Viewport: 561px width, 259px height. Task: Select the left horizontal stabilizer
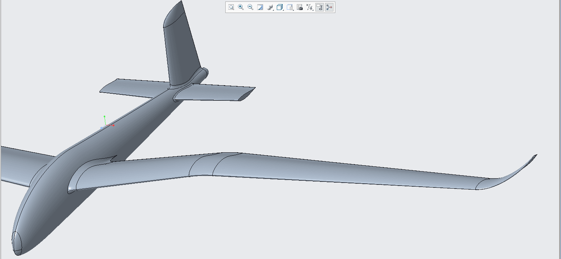point(130,87)
